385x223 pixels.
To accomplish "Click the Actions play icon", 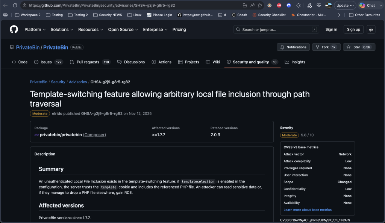I will click(x=154, y=62).
